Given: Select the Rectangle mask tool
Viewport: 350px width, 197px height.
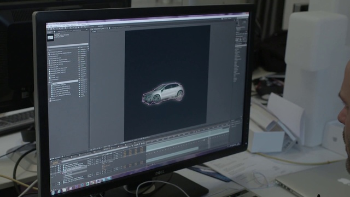Looking at the screenshot, I should point(65,28).
